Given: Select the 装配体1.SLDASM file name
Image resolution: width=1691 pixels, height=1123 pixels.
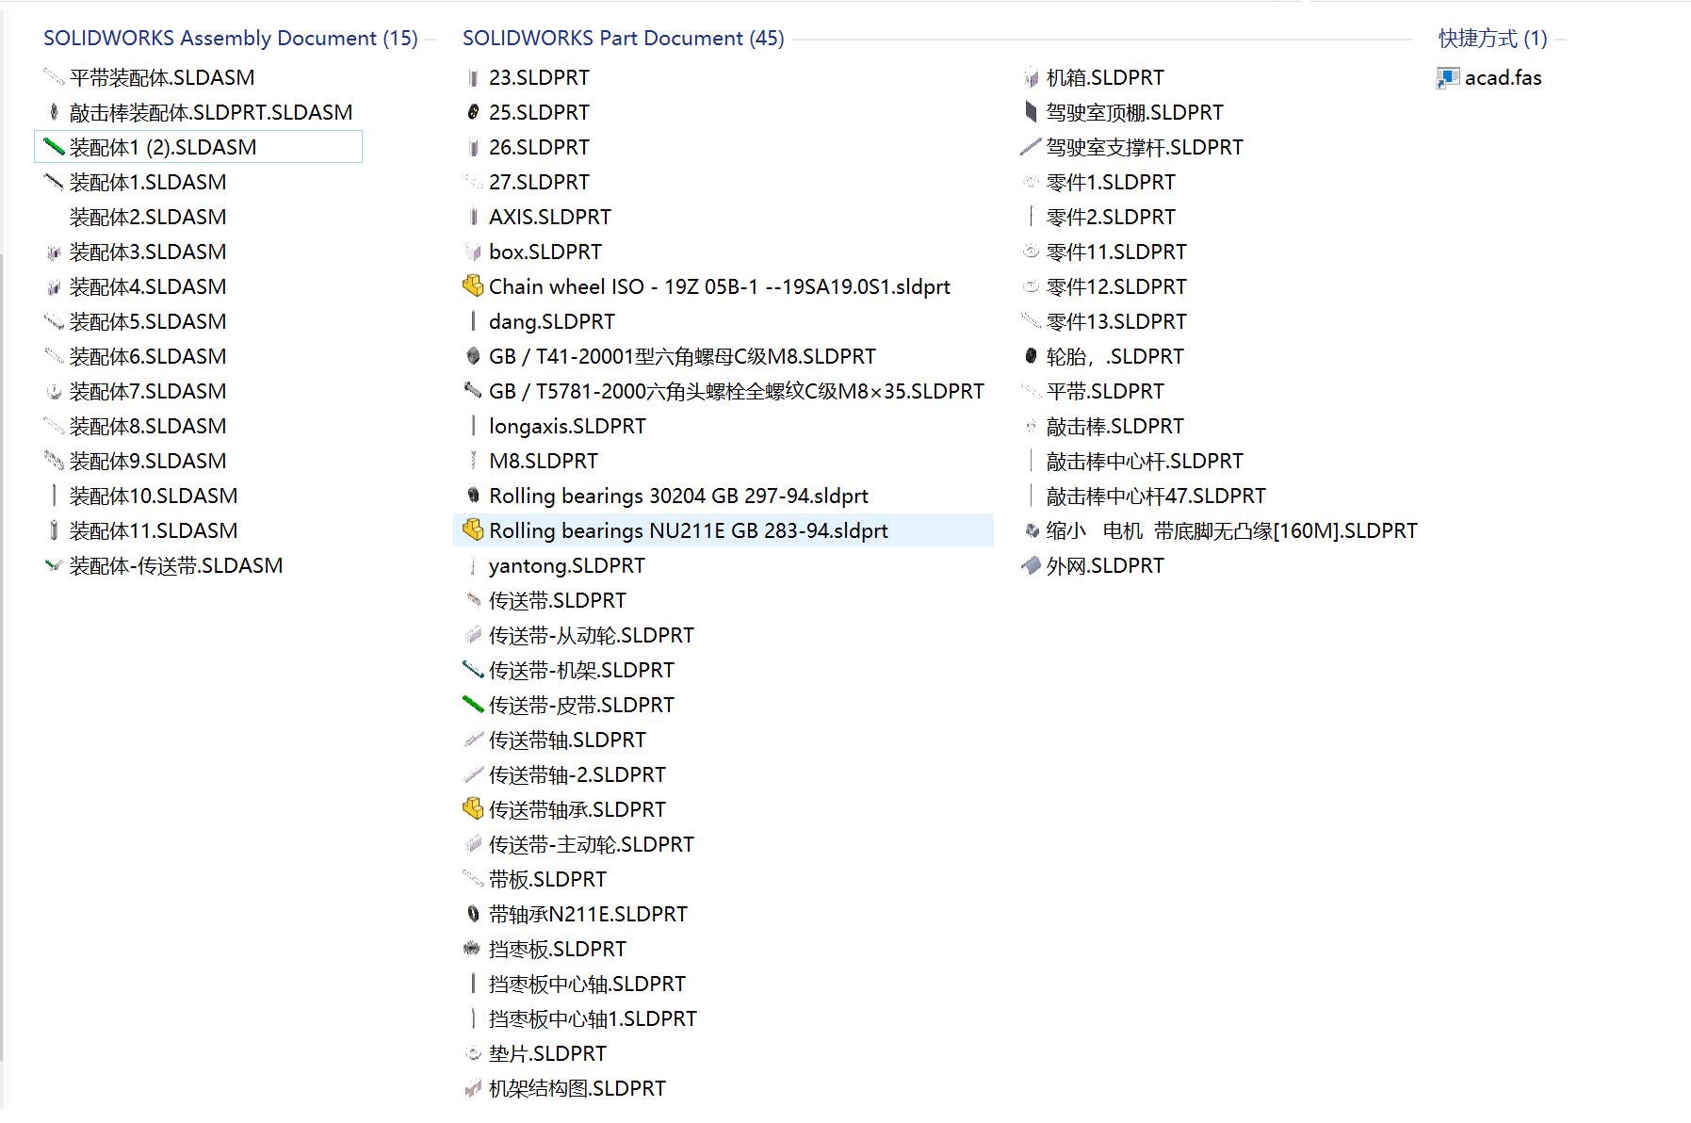Looking at the screenshot, I should [148, 182].
